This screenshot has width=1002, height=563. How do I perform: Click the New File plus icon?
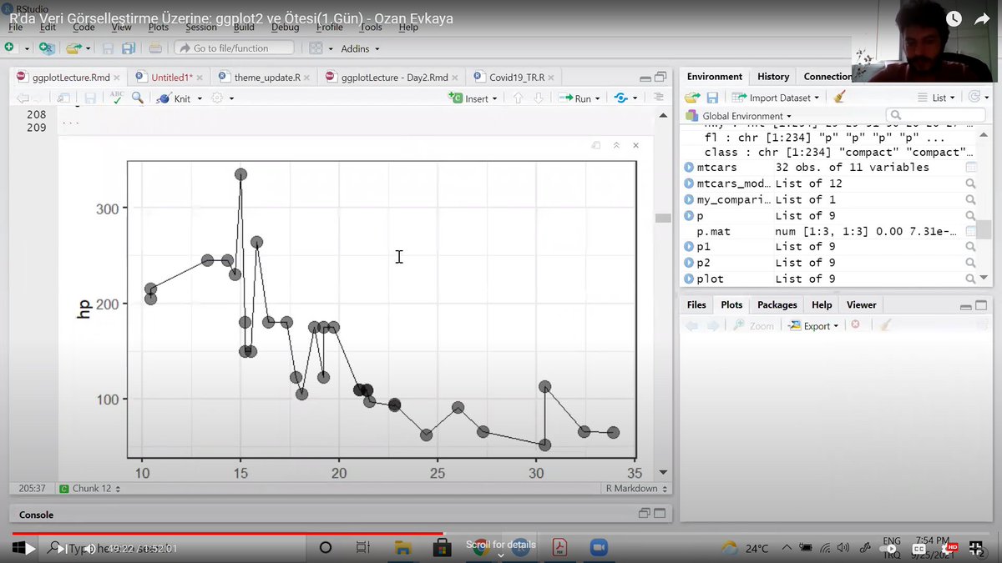tap(9, 48)
